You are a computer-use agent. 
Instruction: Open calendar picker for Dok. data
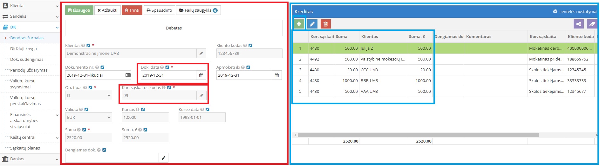pyautogui.click(x=201, y=75)
